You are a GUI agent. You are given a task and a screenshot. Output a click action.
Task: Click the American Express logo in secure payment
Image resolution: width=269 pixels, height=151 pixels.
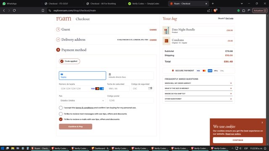[210, 71]
